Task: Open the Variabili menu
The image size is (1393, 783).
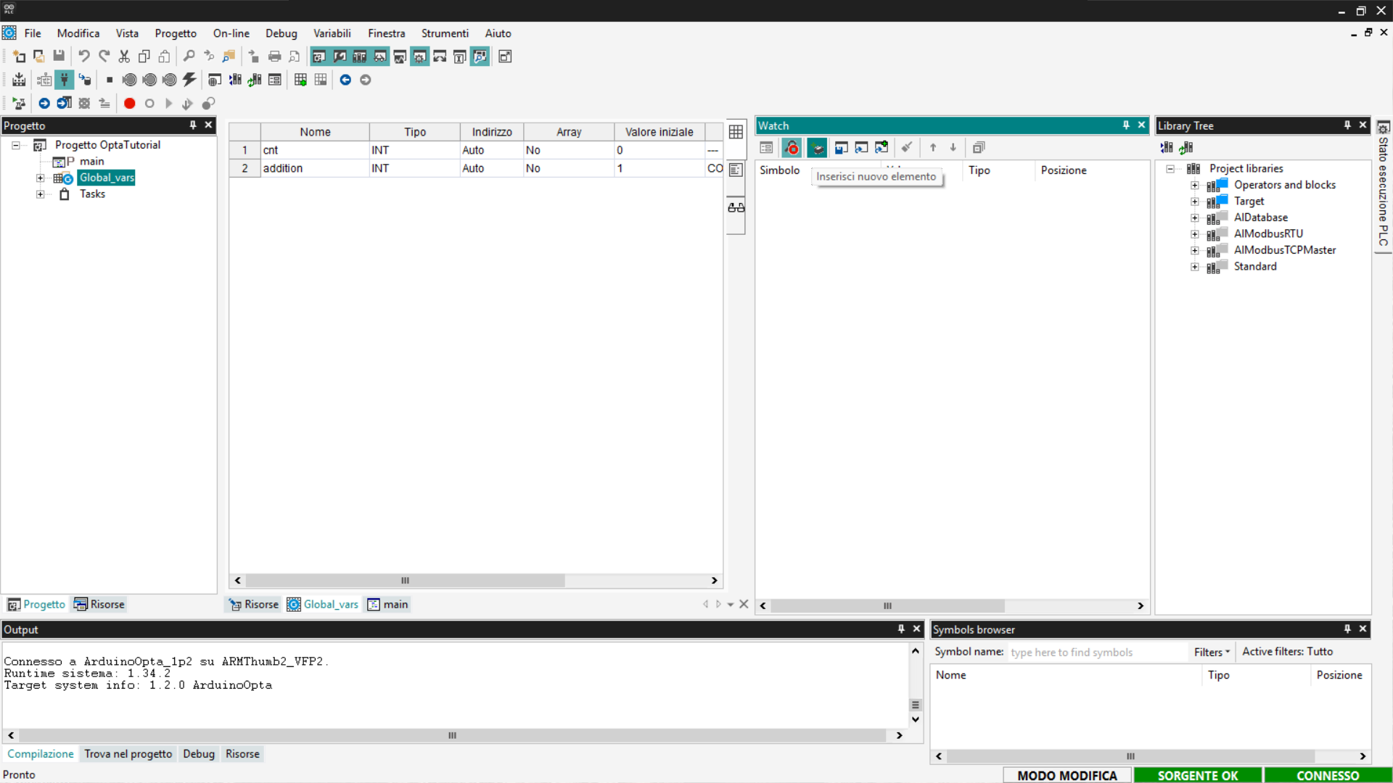Action: pos(332,33)
